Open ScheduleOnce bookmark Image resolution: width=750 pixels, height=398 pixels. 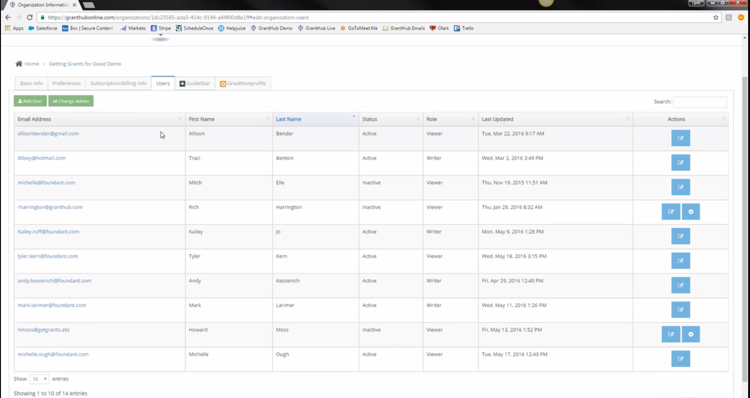click(x=194, y=28)
